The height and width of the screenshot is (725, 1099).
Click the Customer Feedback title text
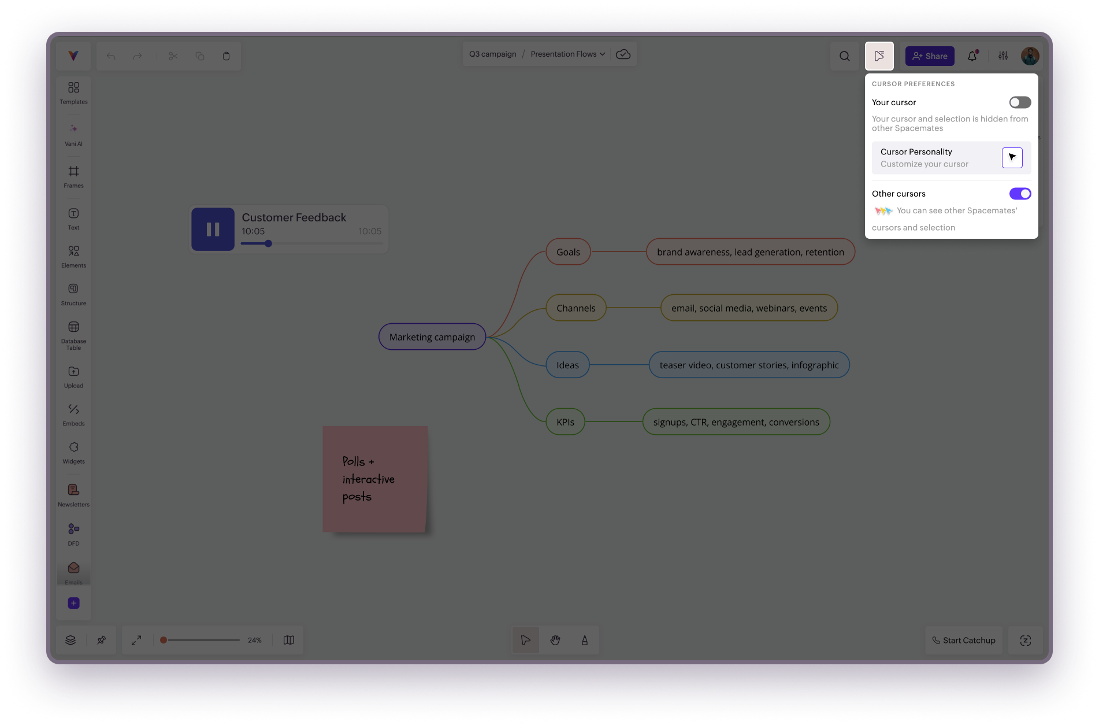(x=294, y=217)
